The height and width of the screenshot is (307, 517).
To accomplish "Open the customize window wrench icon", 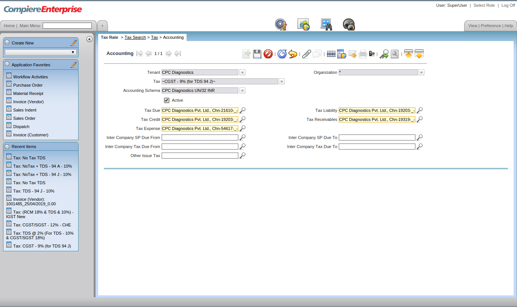I will (x=395, y=54).
